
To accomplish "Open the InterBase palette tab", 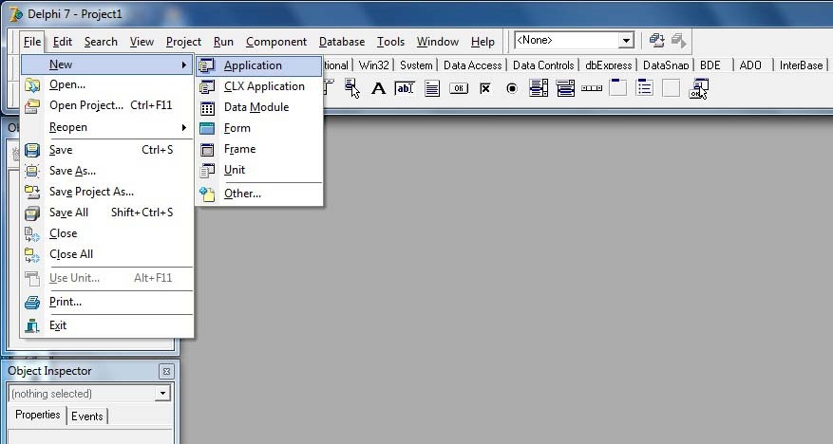I will [x=801, y=65].
